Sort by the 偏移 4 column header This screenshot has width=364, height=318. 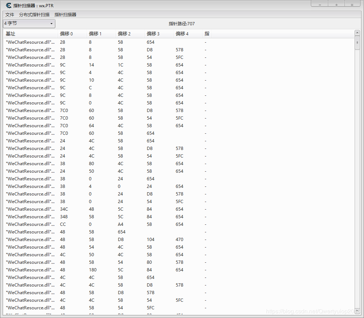pos(188,34)
